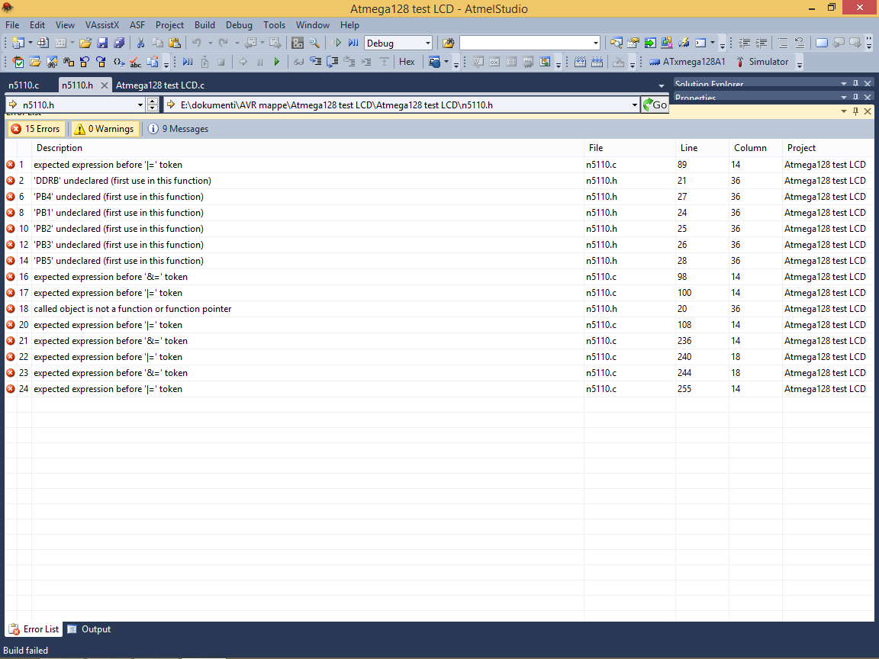Select error 24 at line 255
The height and width of the screenshot is (659, 879).
click(439, 389)
